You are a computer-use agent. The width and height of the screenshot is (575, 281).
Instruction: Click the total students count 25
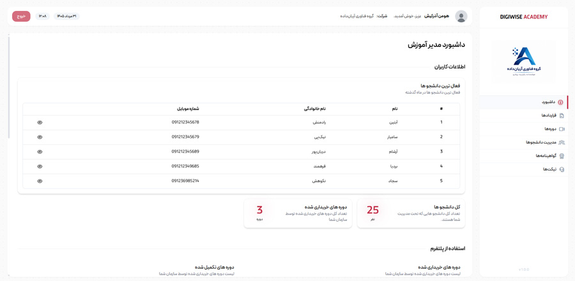pos(372,210)
